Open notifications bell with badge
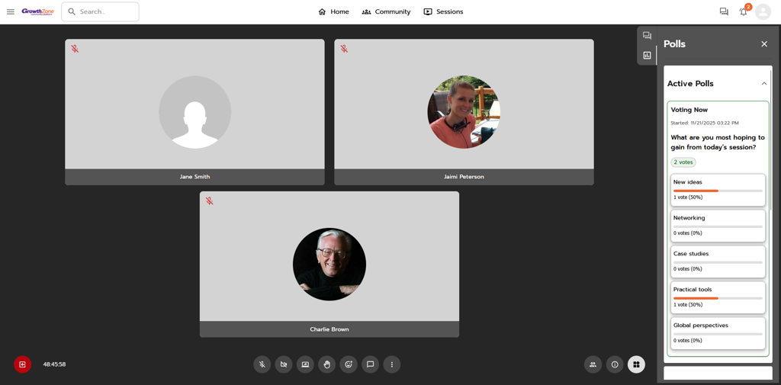 click(744, 11)
